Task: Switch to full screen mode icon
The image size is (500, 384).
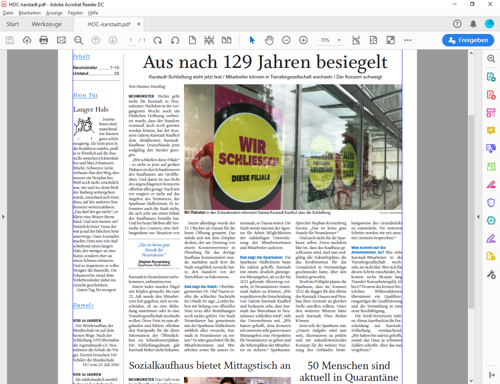Action: tap(391, 40)
